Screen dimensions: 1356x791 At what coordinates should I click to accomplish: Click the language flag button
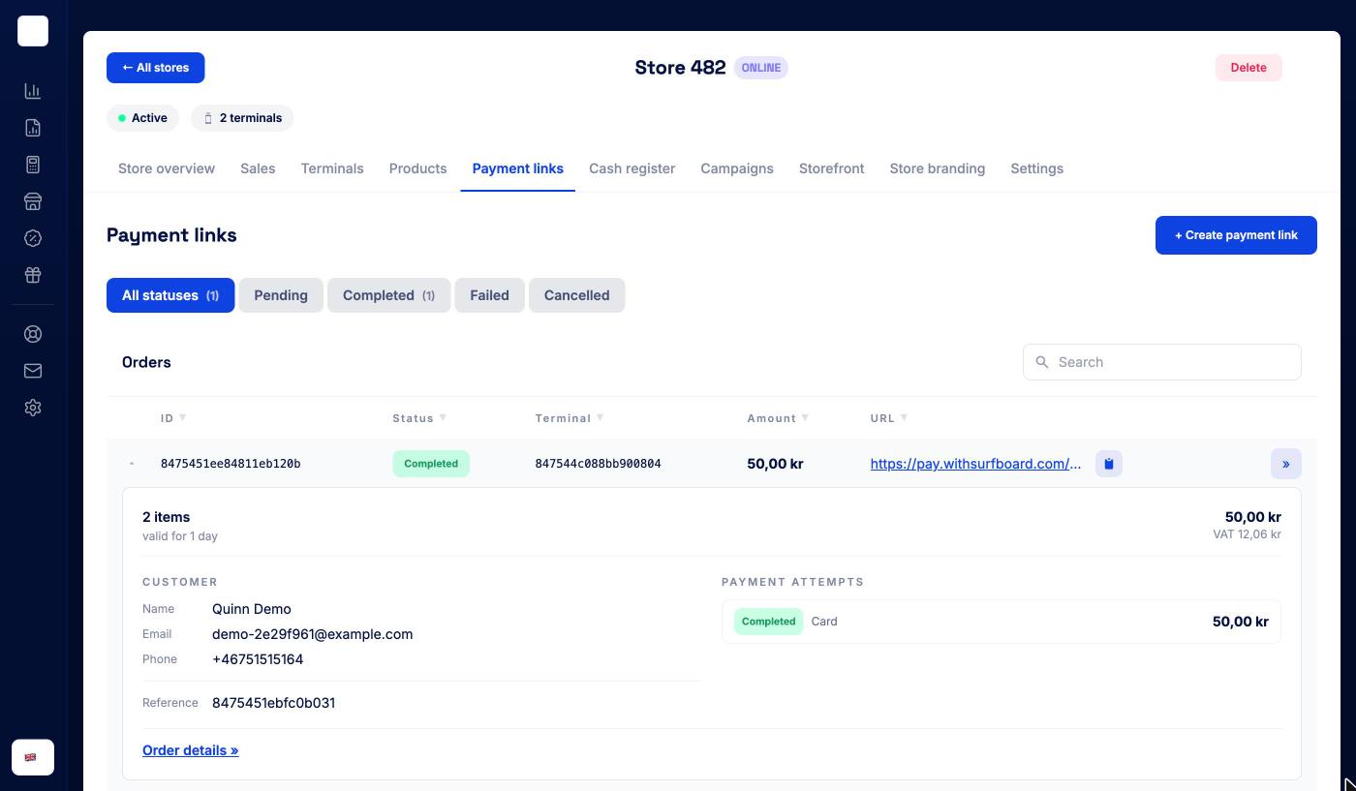click(x=33, y=757)
